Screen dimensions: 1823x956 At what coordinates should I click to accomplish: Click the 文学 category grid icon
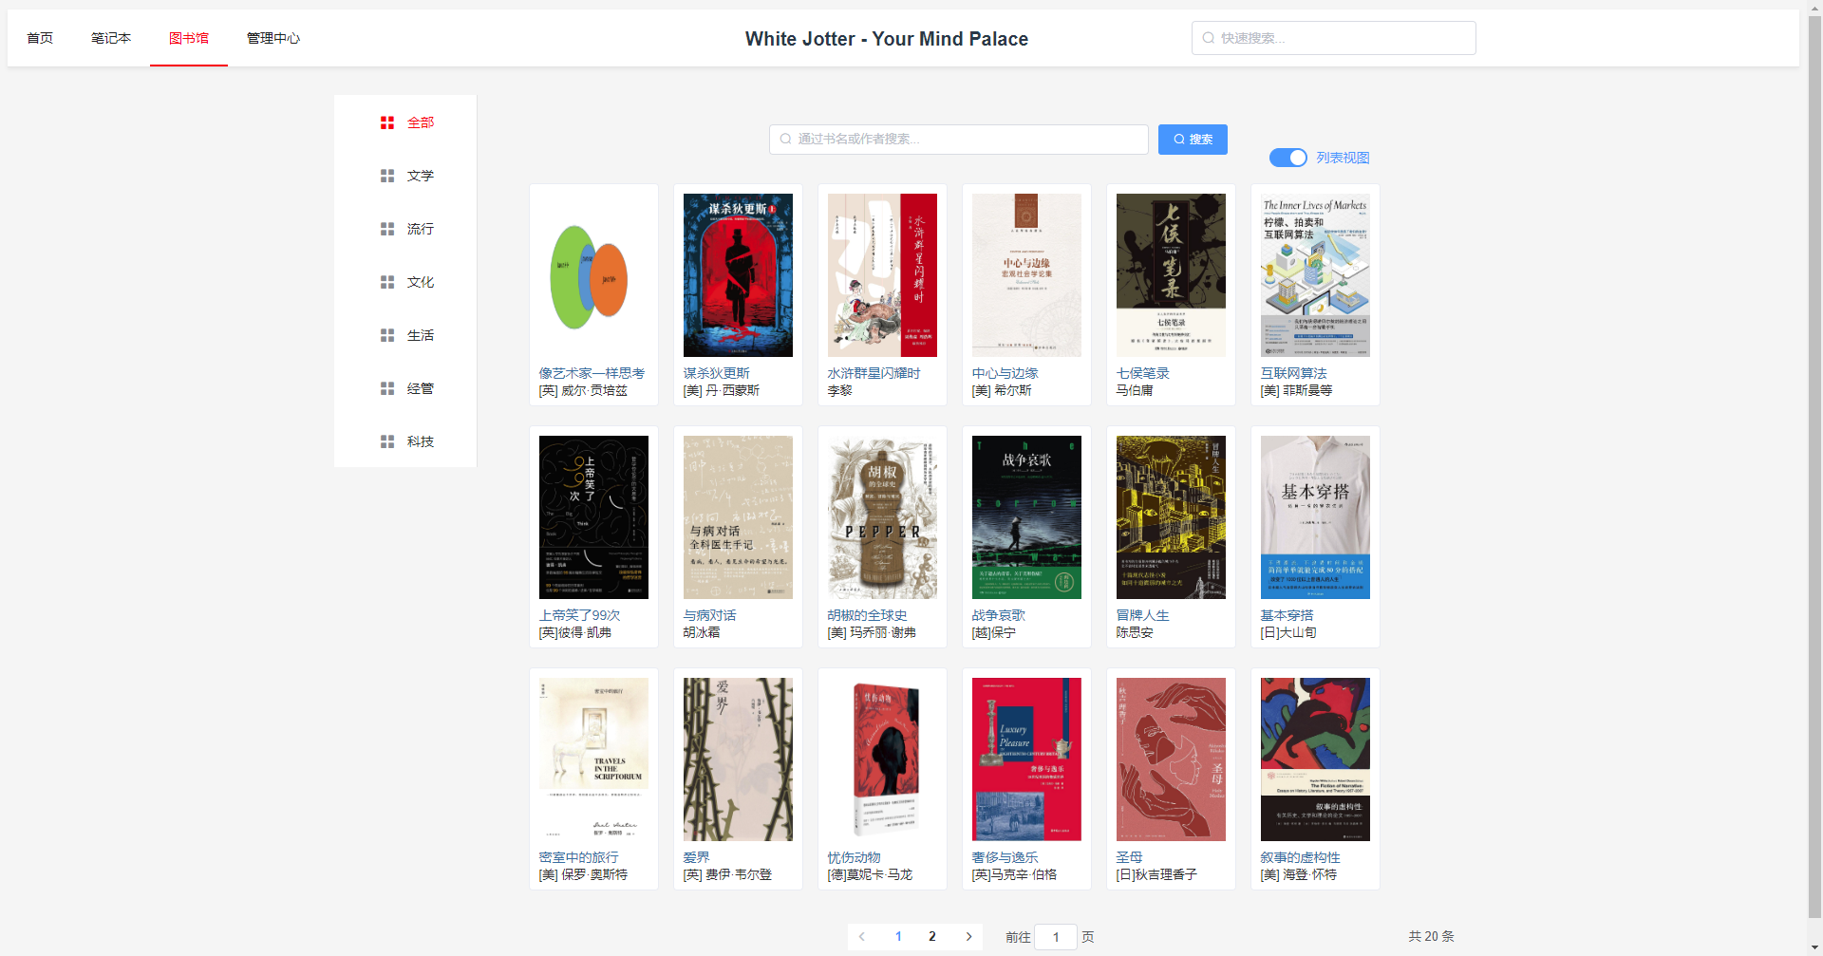[x=387, y=176]
